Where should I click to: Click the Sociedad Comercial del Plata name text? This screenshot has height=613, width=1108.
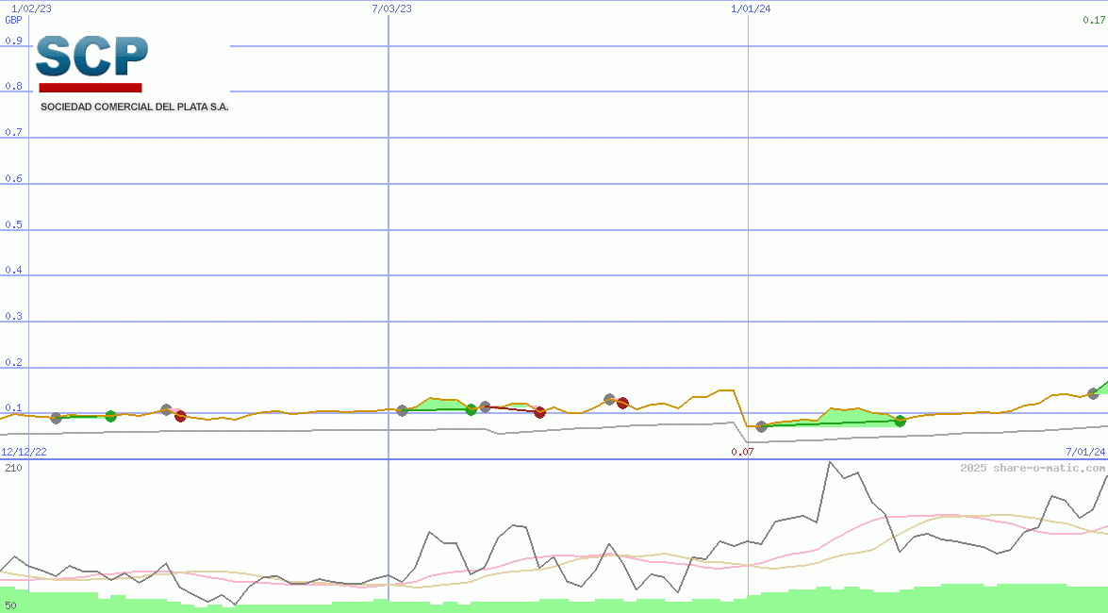tap(134, 107)
